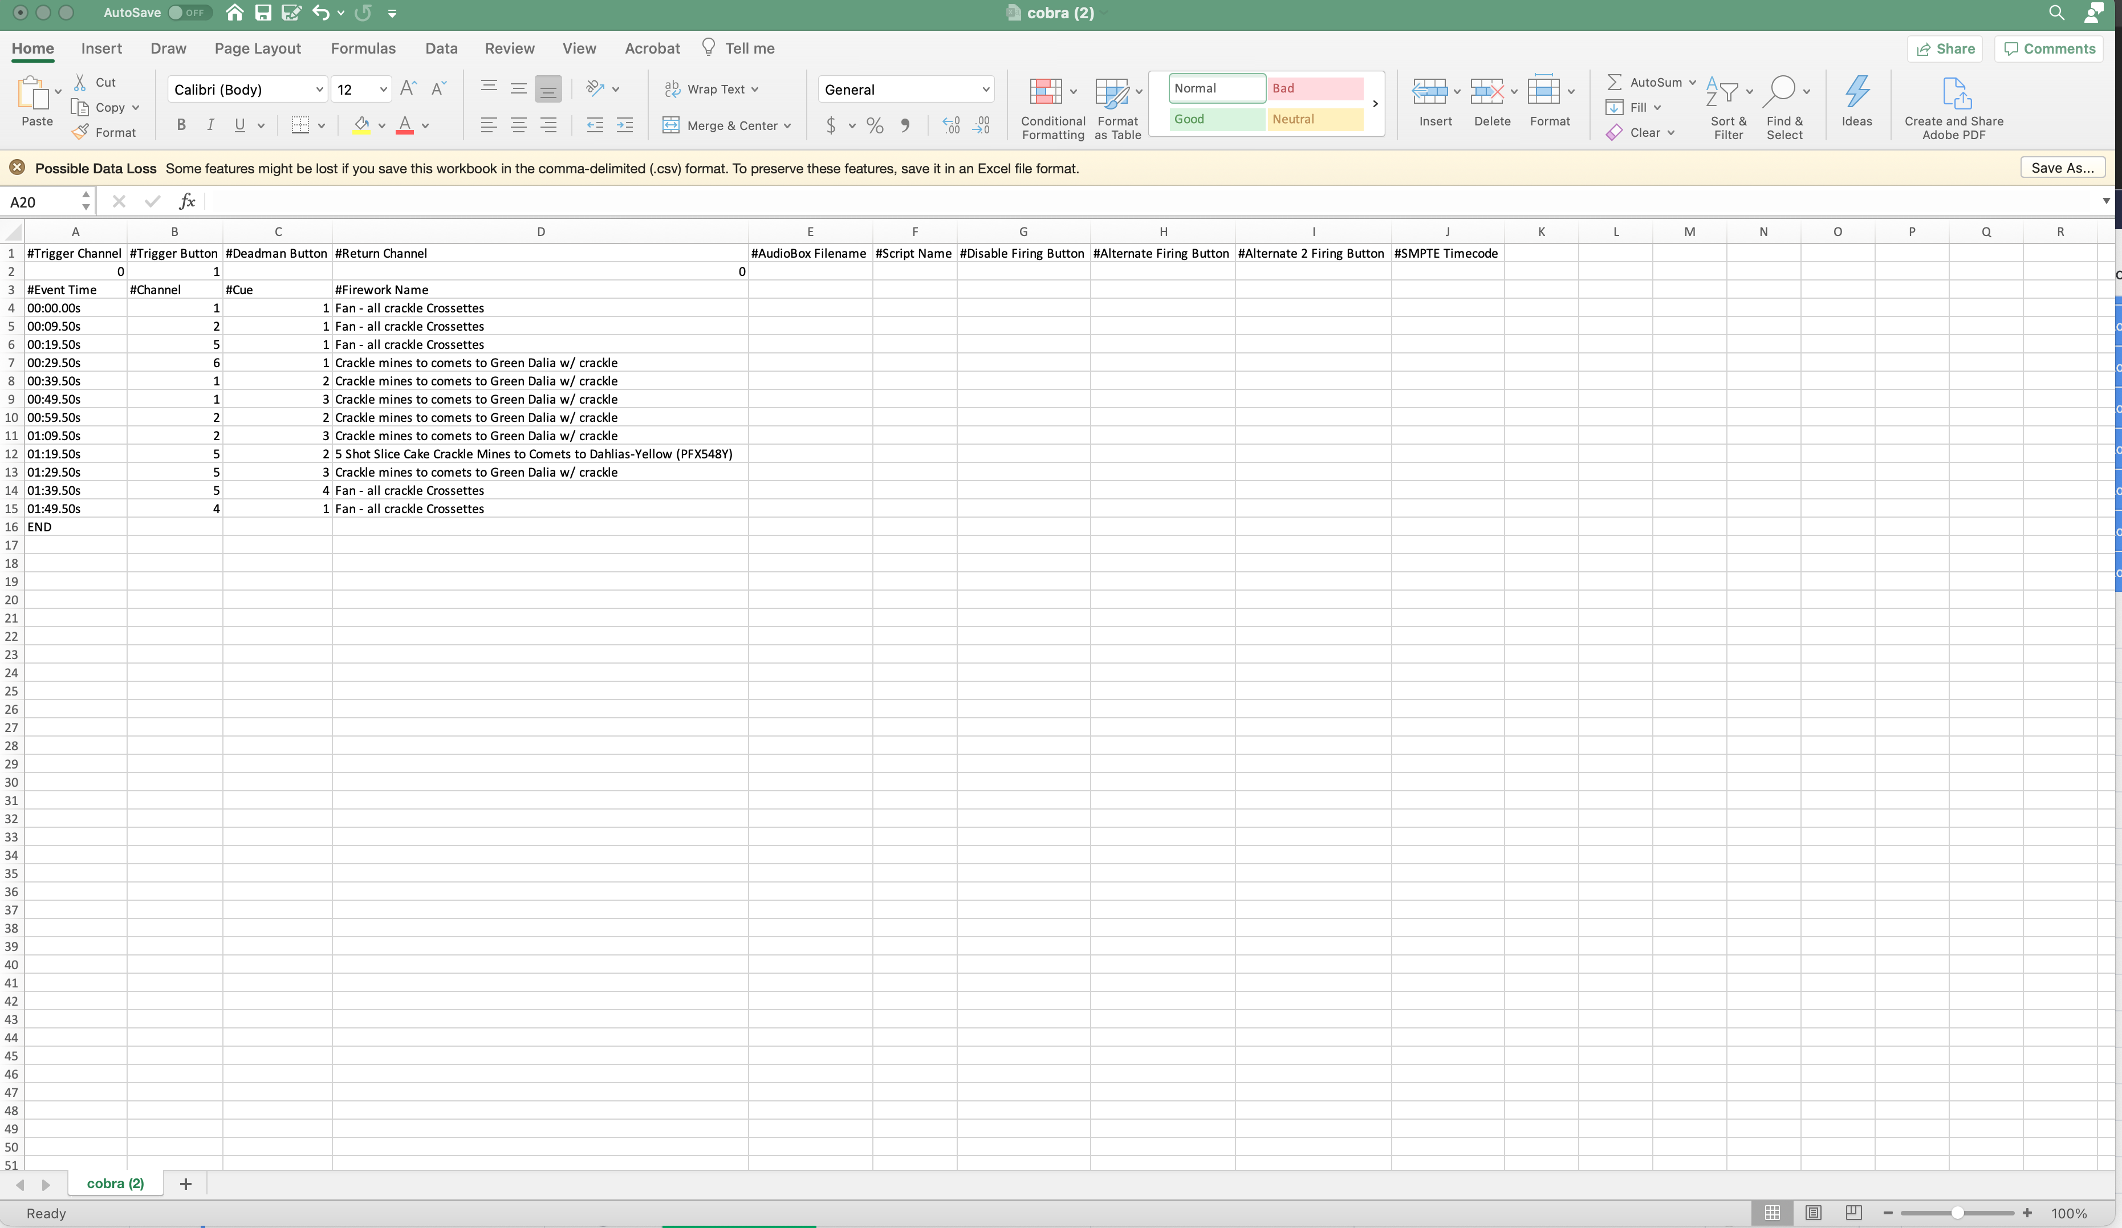This screenshot has width=2122, height=1228.
Task: Apply the fill color bucket icon
Action: point(361,125)
